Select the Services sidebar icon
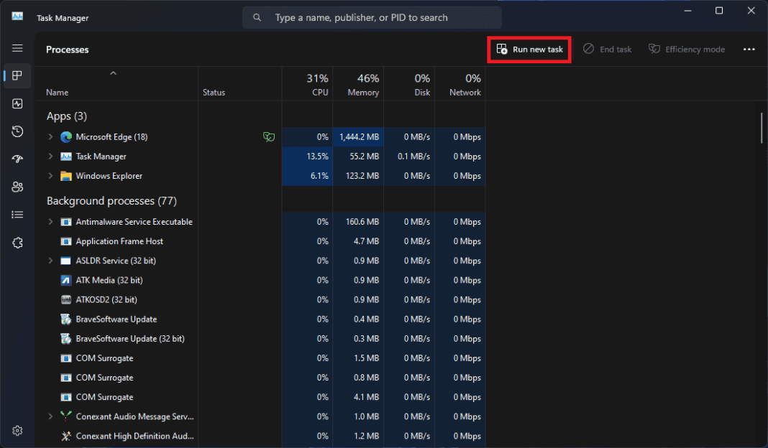The height and width of the screenshot is (448, 768). (x=17, y=243)
